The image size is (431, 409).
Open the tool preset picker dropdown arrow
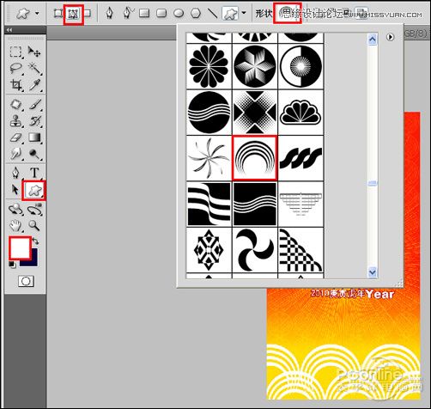click(37, 13)
